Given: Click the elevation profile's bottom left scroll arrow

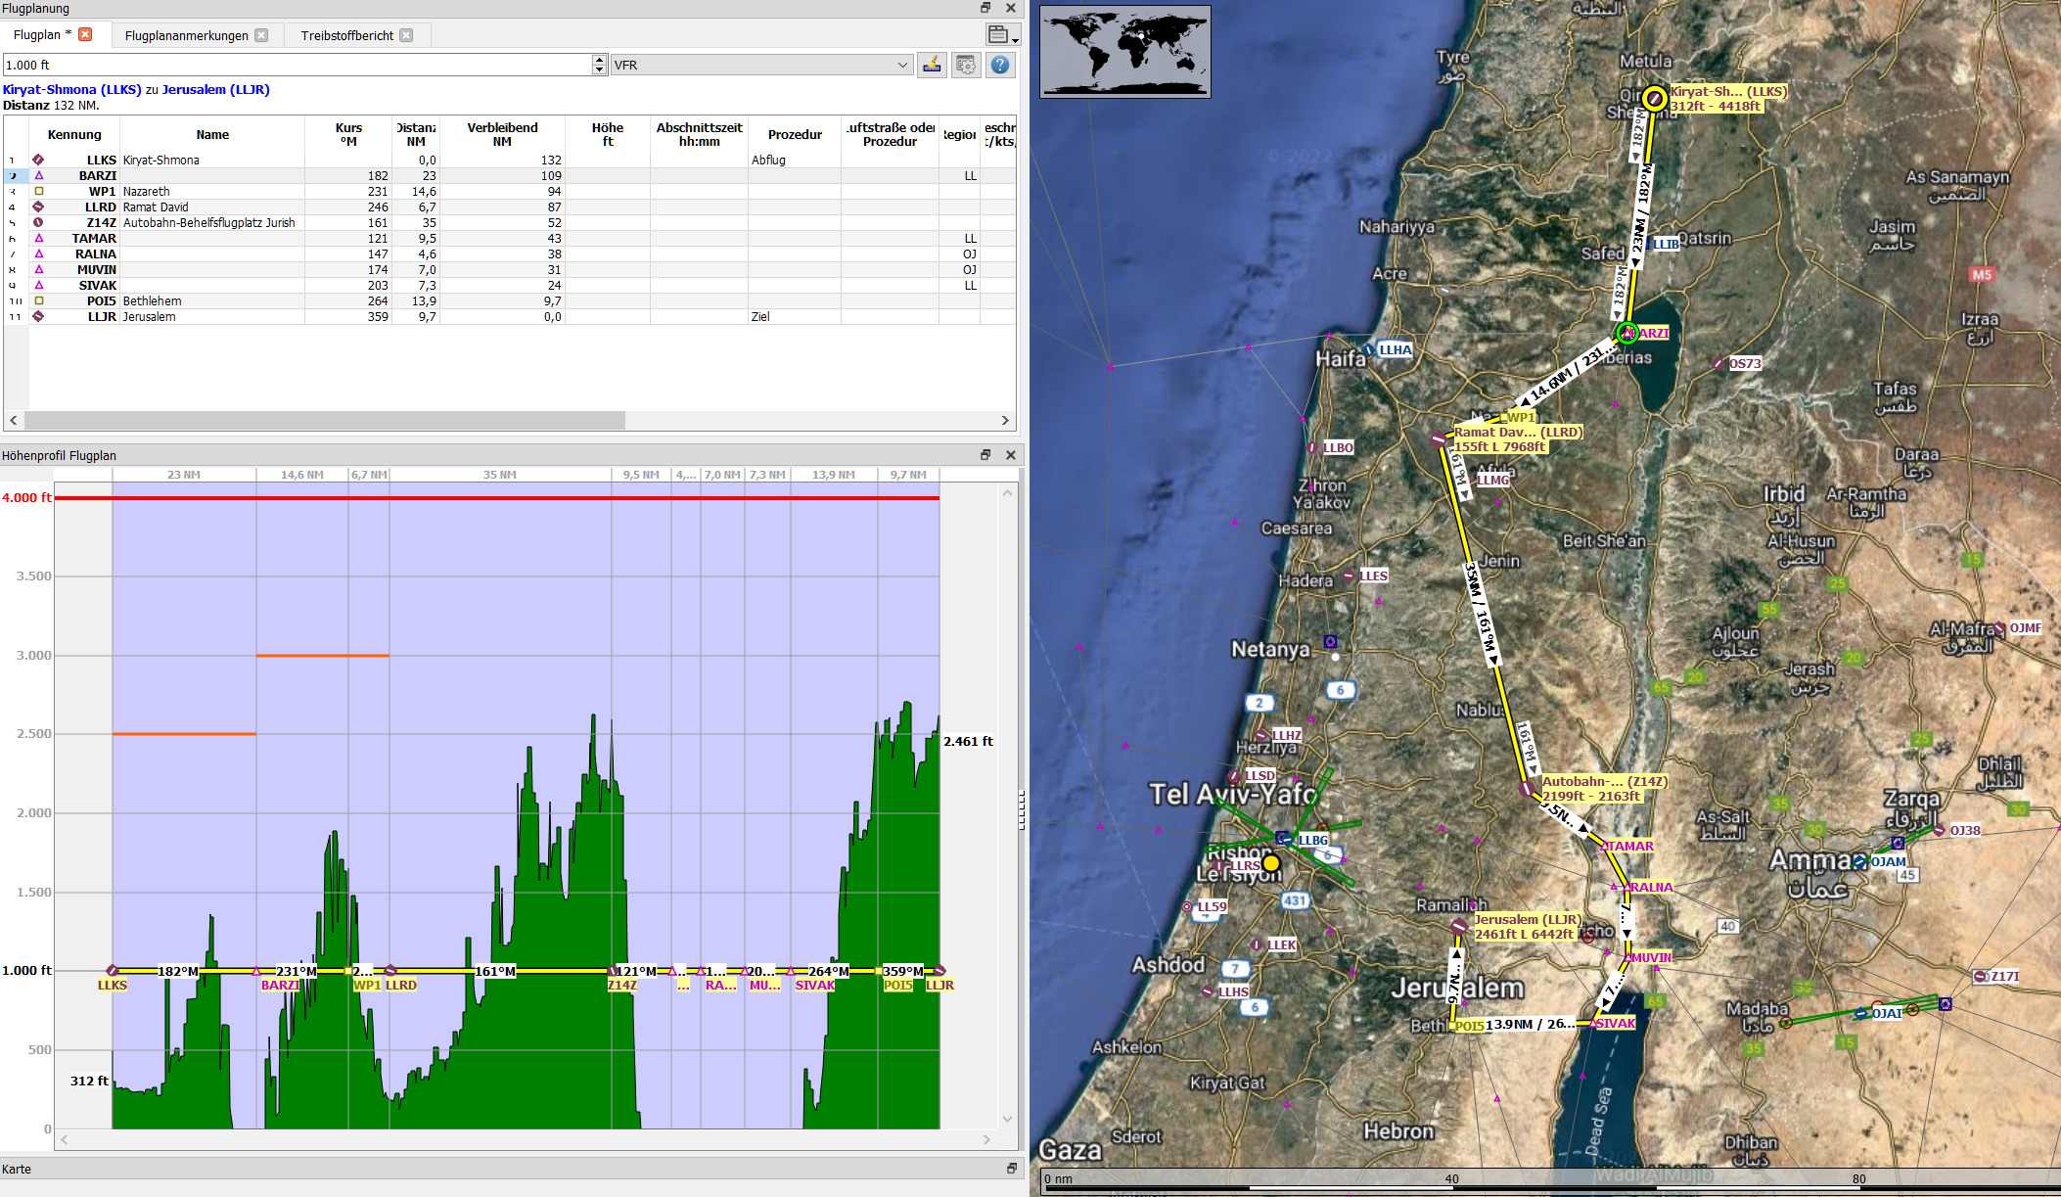Looking at the screenshot, I should [65, 1139].
